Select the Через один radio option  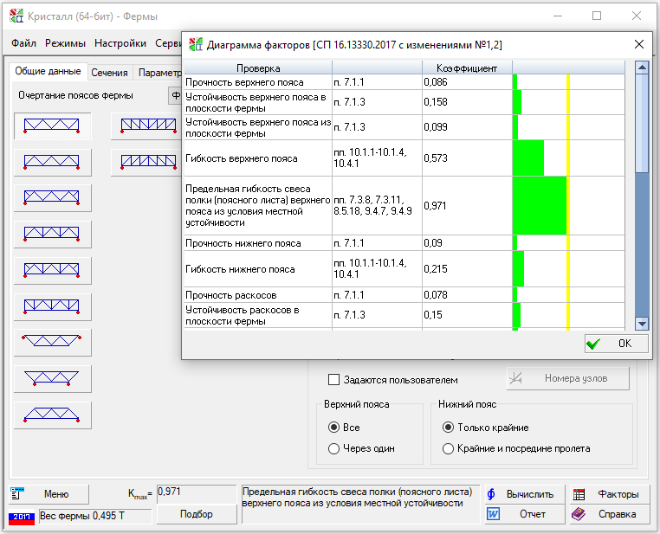tap(333, 448)
